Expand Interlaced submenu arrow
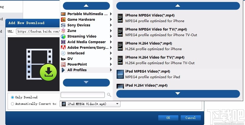245x125 pixels. point(111,53)
